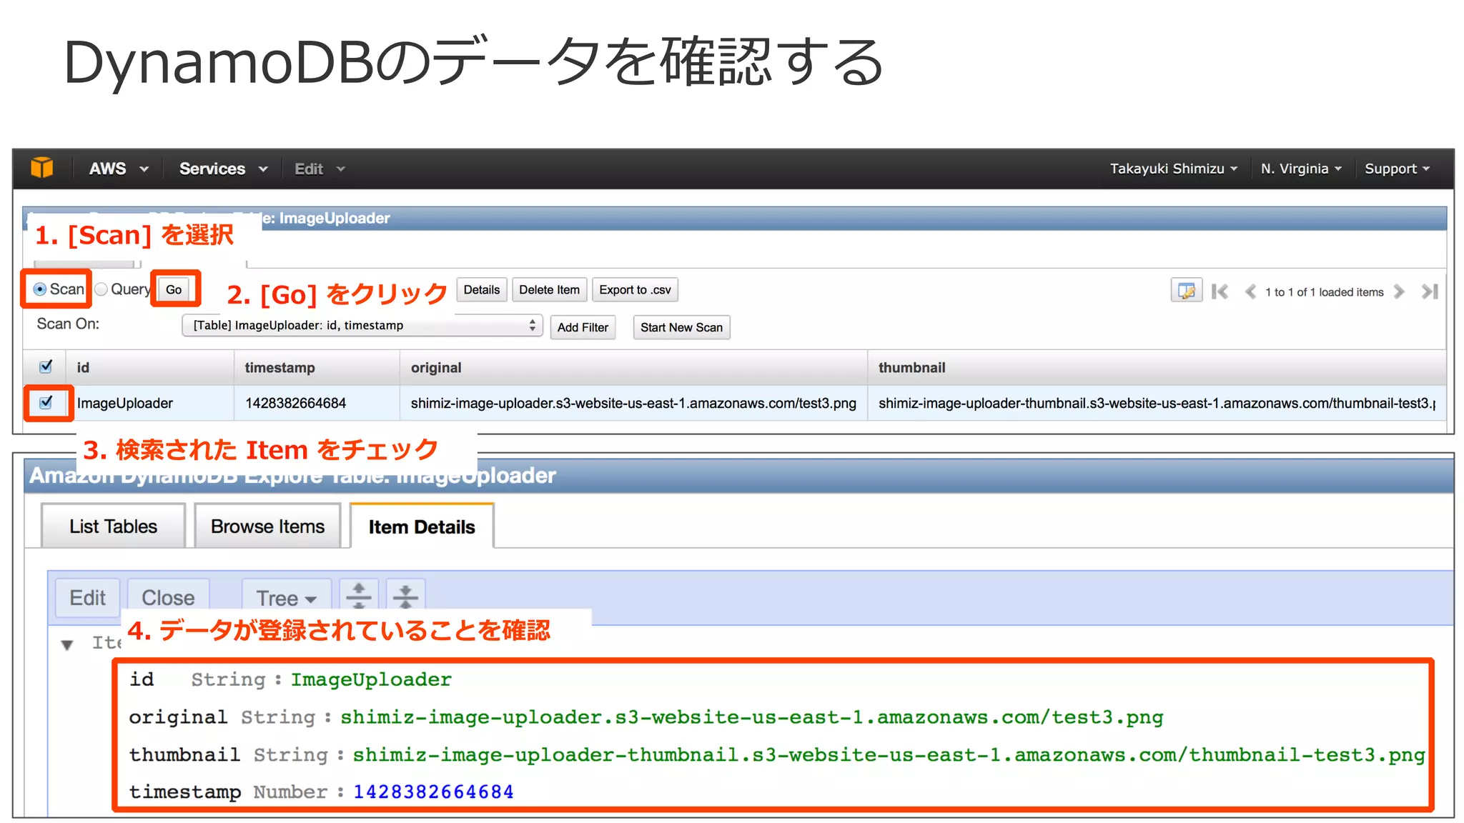1464x823 pixels.
Task: Toggle the ImageUploader row checkbox
Action: click(46, 402)
